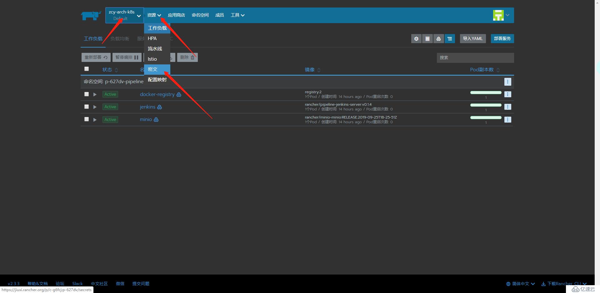Click the Rancher cow logo
600x293 pixels.
pyautogui.click(x=91, y=15)
